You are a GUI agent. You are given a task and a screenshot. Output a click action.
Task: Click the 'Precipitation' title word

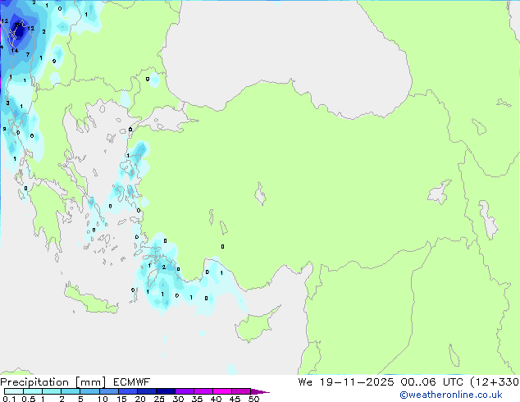(34, 382)
